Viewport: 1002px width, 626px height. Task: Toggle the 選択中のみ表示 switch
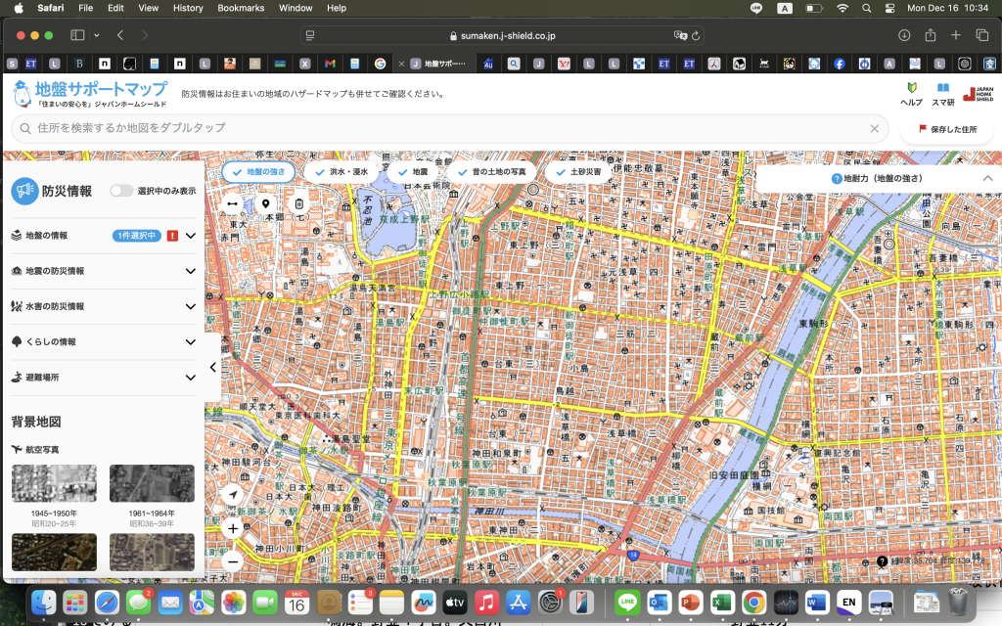click(121, 191)
